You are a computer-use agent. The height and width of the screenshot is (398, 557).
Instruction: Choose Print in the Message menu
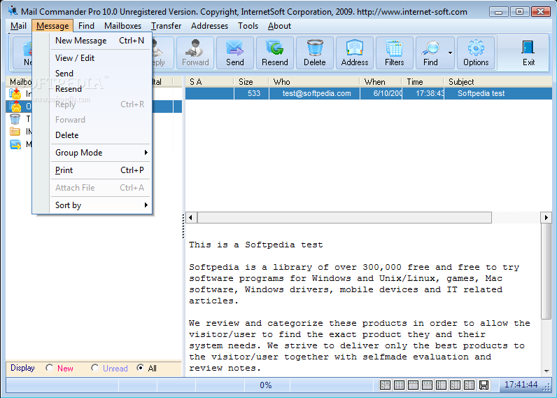point(100,170)
